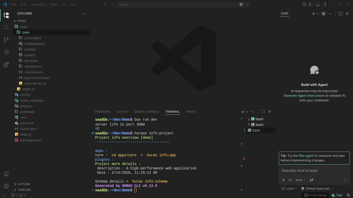This screenshot has height=198, width=353.
Task: Open the Go menu
Action: [x=64, y=4]
